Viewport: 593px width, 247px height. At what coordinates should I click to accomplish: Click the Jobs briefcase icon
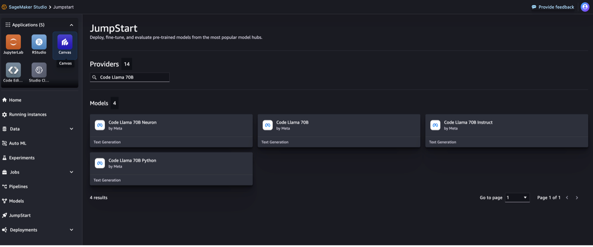pos(5,172)
